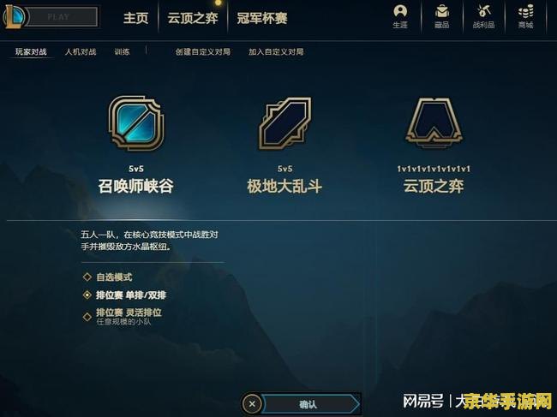Pick the 云顶之弈 Teamfight Tactics mode icon
This screenshot has width=557, height=417.
click(x=434, y=122)
